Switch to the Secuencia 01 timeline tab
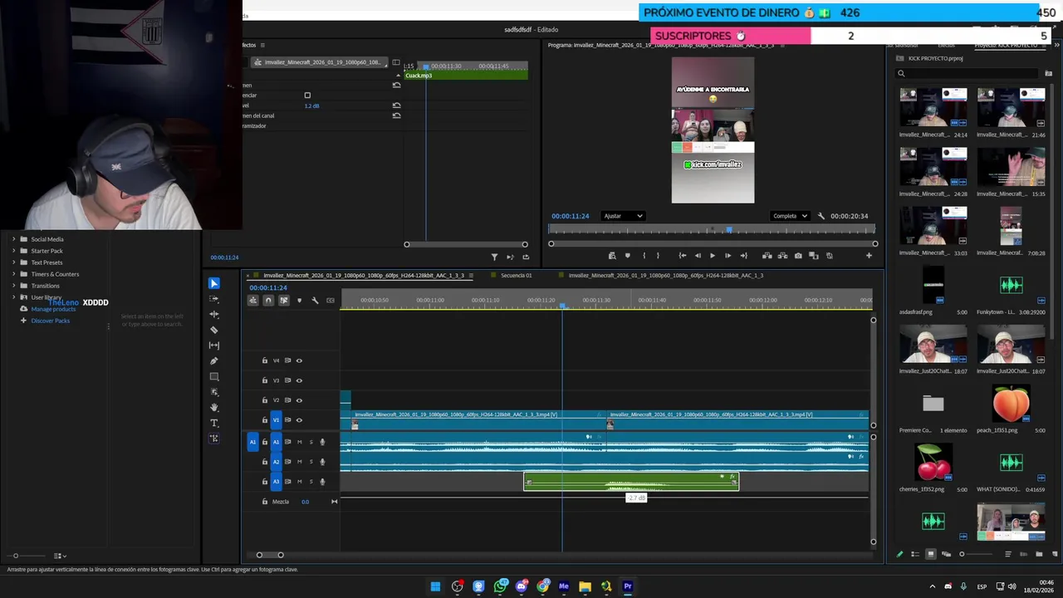 click(516, 276)
